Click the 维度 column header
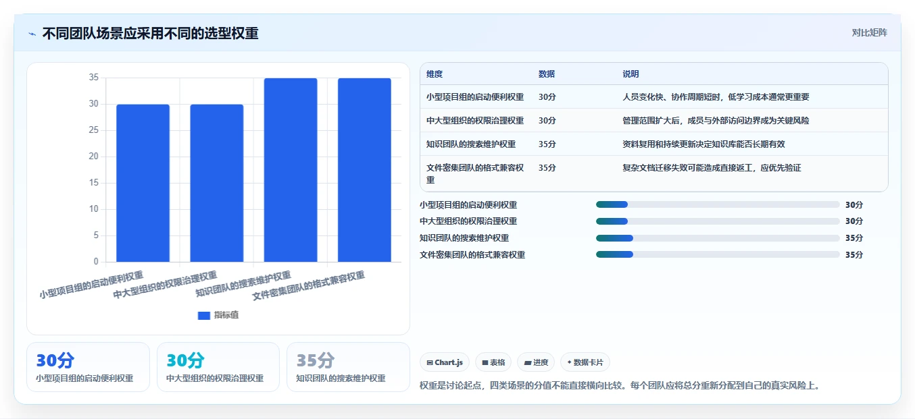This screenshot has width=915, height=419. pyautogui.click(x=435, y=74)
